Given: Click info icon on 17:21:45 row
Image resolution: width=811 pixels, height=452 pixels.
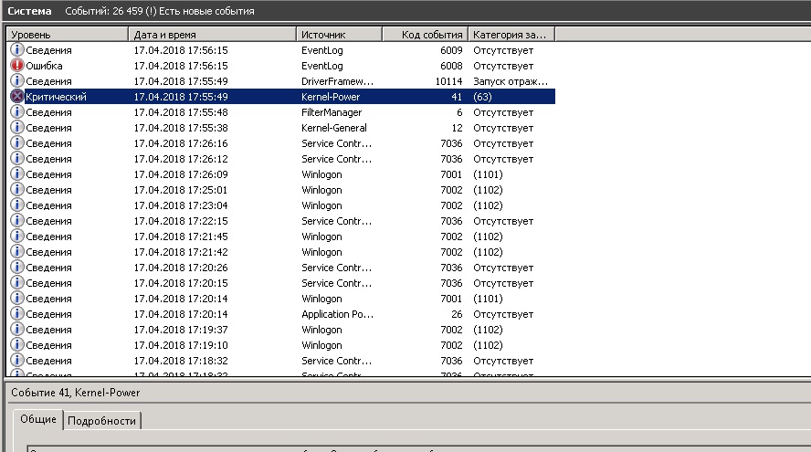Looking at the screenshot, I should pos(17,236).
